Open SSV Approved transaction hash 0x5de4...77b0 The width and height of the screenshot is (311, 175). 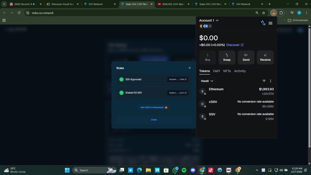[178, 79]
